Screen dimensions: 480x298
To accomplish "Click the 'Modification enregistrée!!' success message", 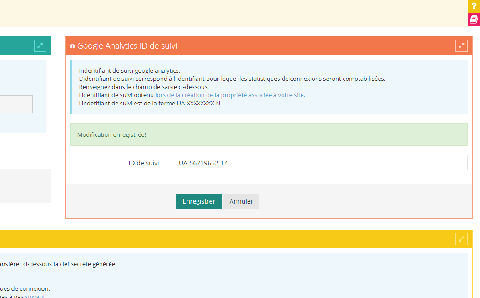I will [269, 134].
